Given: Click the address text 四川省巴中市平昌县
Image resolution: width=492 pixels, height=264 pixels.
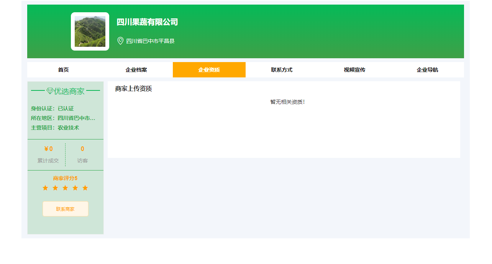Looking at the screenshot, I should tap(150, 41).
